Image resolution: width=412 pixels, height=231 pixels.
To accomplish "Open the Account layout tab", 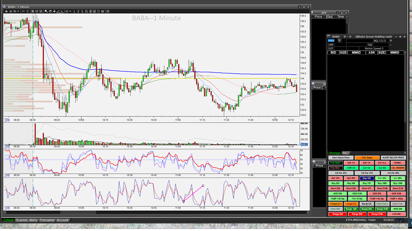I will pos(63,220).
